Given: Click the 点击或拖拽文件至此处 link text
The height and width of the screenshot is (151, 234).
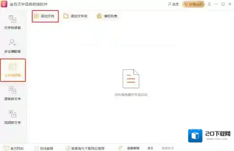Looking at the screenshot, I should coord(131,94).
